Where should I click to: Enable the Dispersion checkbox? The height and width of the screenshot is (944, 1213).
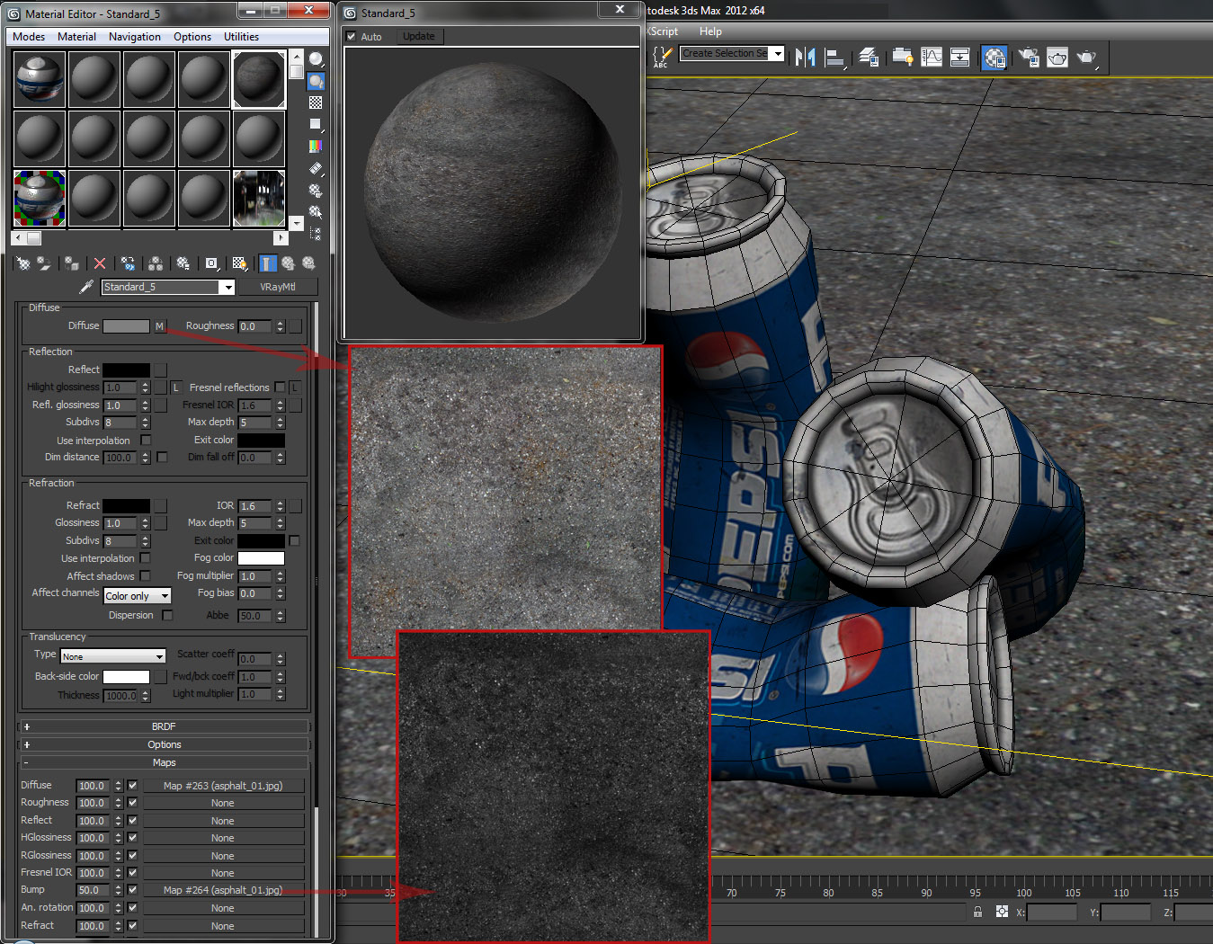point(167,616)
